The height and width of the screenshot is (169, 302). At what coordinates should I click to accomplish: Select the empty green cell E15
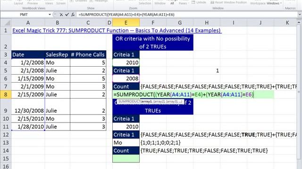click(126, 159)
